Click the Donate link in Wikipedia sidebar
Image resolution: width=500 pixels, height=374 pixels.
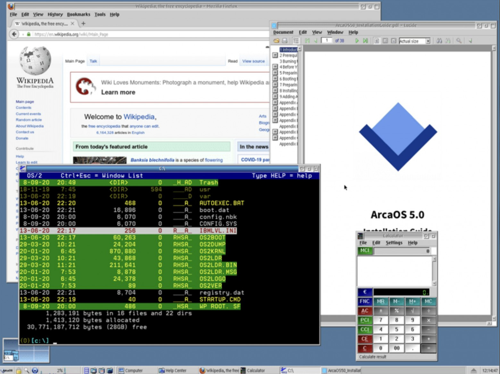22,138
